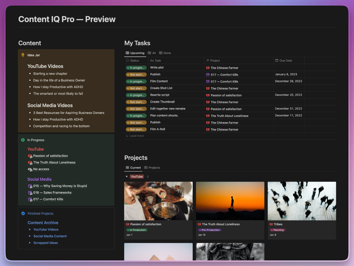
Task: Click the December 20, 2022 due date cell
Action: [x=289, y=95]
